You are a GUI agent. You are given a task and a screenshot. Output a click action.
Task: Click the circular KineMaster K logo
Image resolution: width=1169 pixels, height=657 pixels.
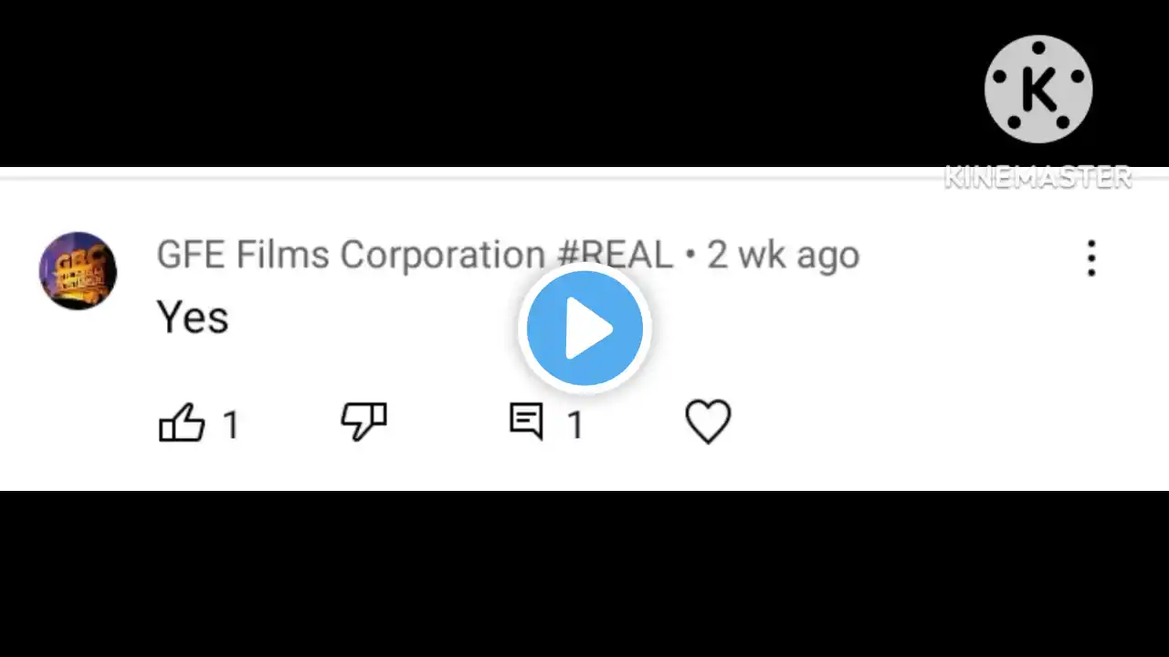[1038, 89]
